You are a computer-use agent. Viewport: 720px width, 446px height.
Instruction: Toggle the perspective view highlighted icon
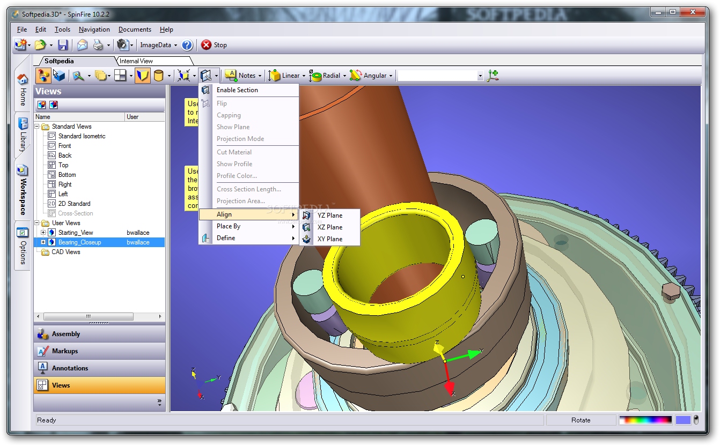pos(142,76)
